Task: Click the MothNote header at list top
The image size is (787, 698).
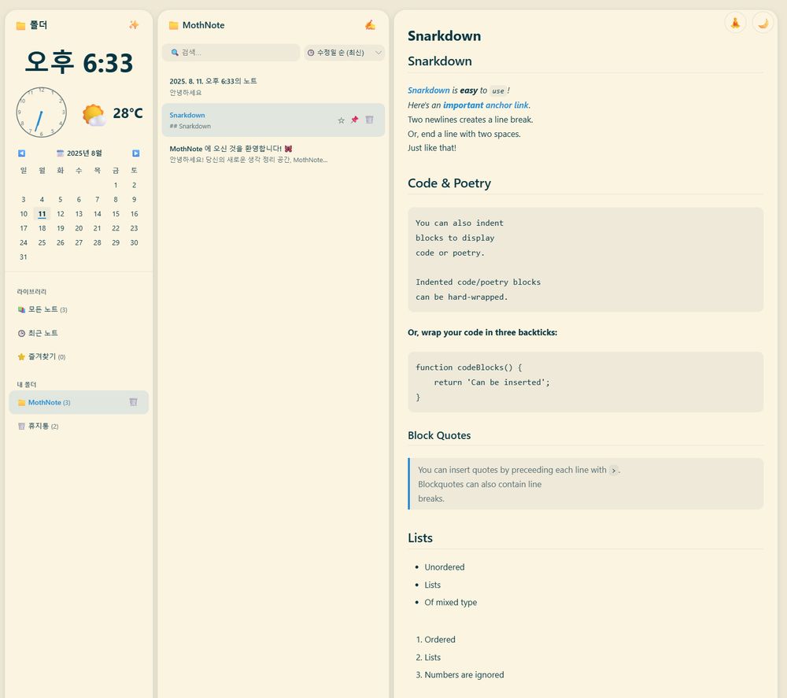Action: click(203, 25)
